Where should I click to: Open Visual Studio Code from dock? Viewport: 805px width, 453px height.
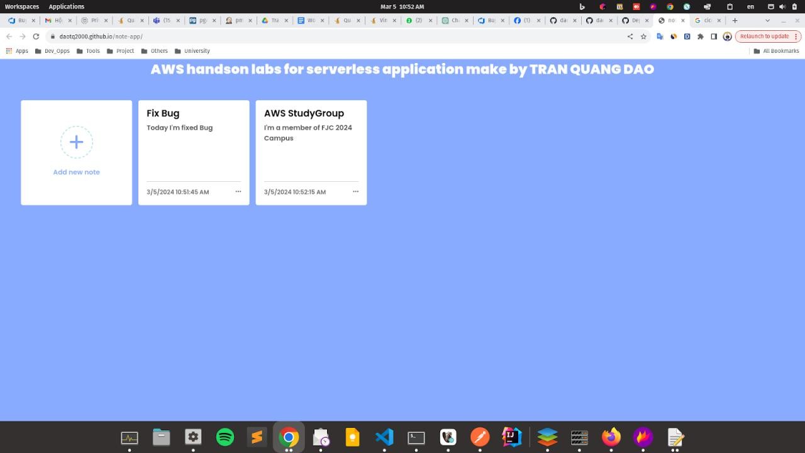point(384,437)
